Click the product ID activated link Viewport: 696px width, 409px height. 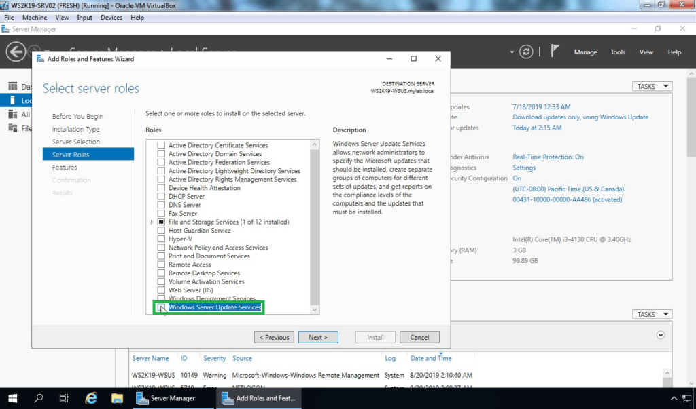click(568, 199)
